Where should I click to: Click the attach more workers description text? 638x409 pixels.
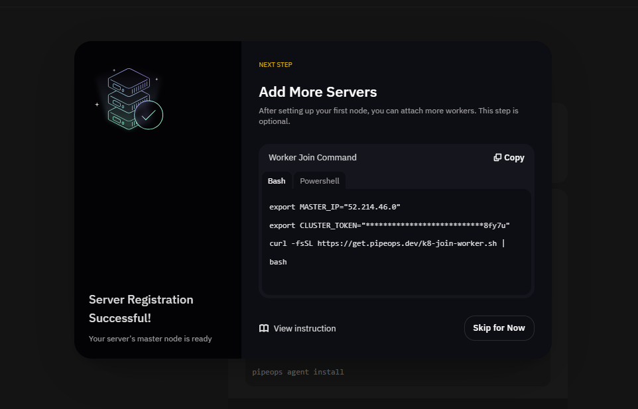(x=388, y=115)
